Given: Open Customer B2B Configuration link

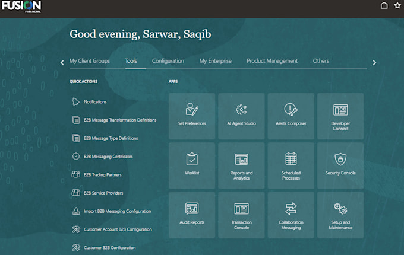Looking at the screenshot, I should click(110, 248).
